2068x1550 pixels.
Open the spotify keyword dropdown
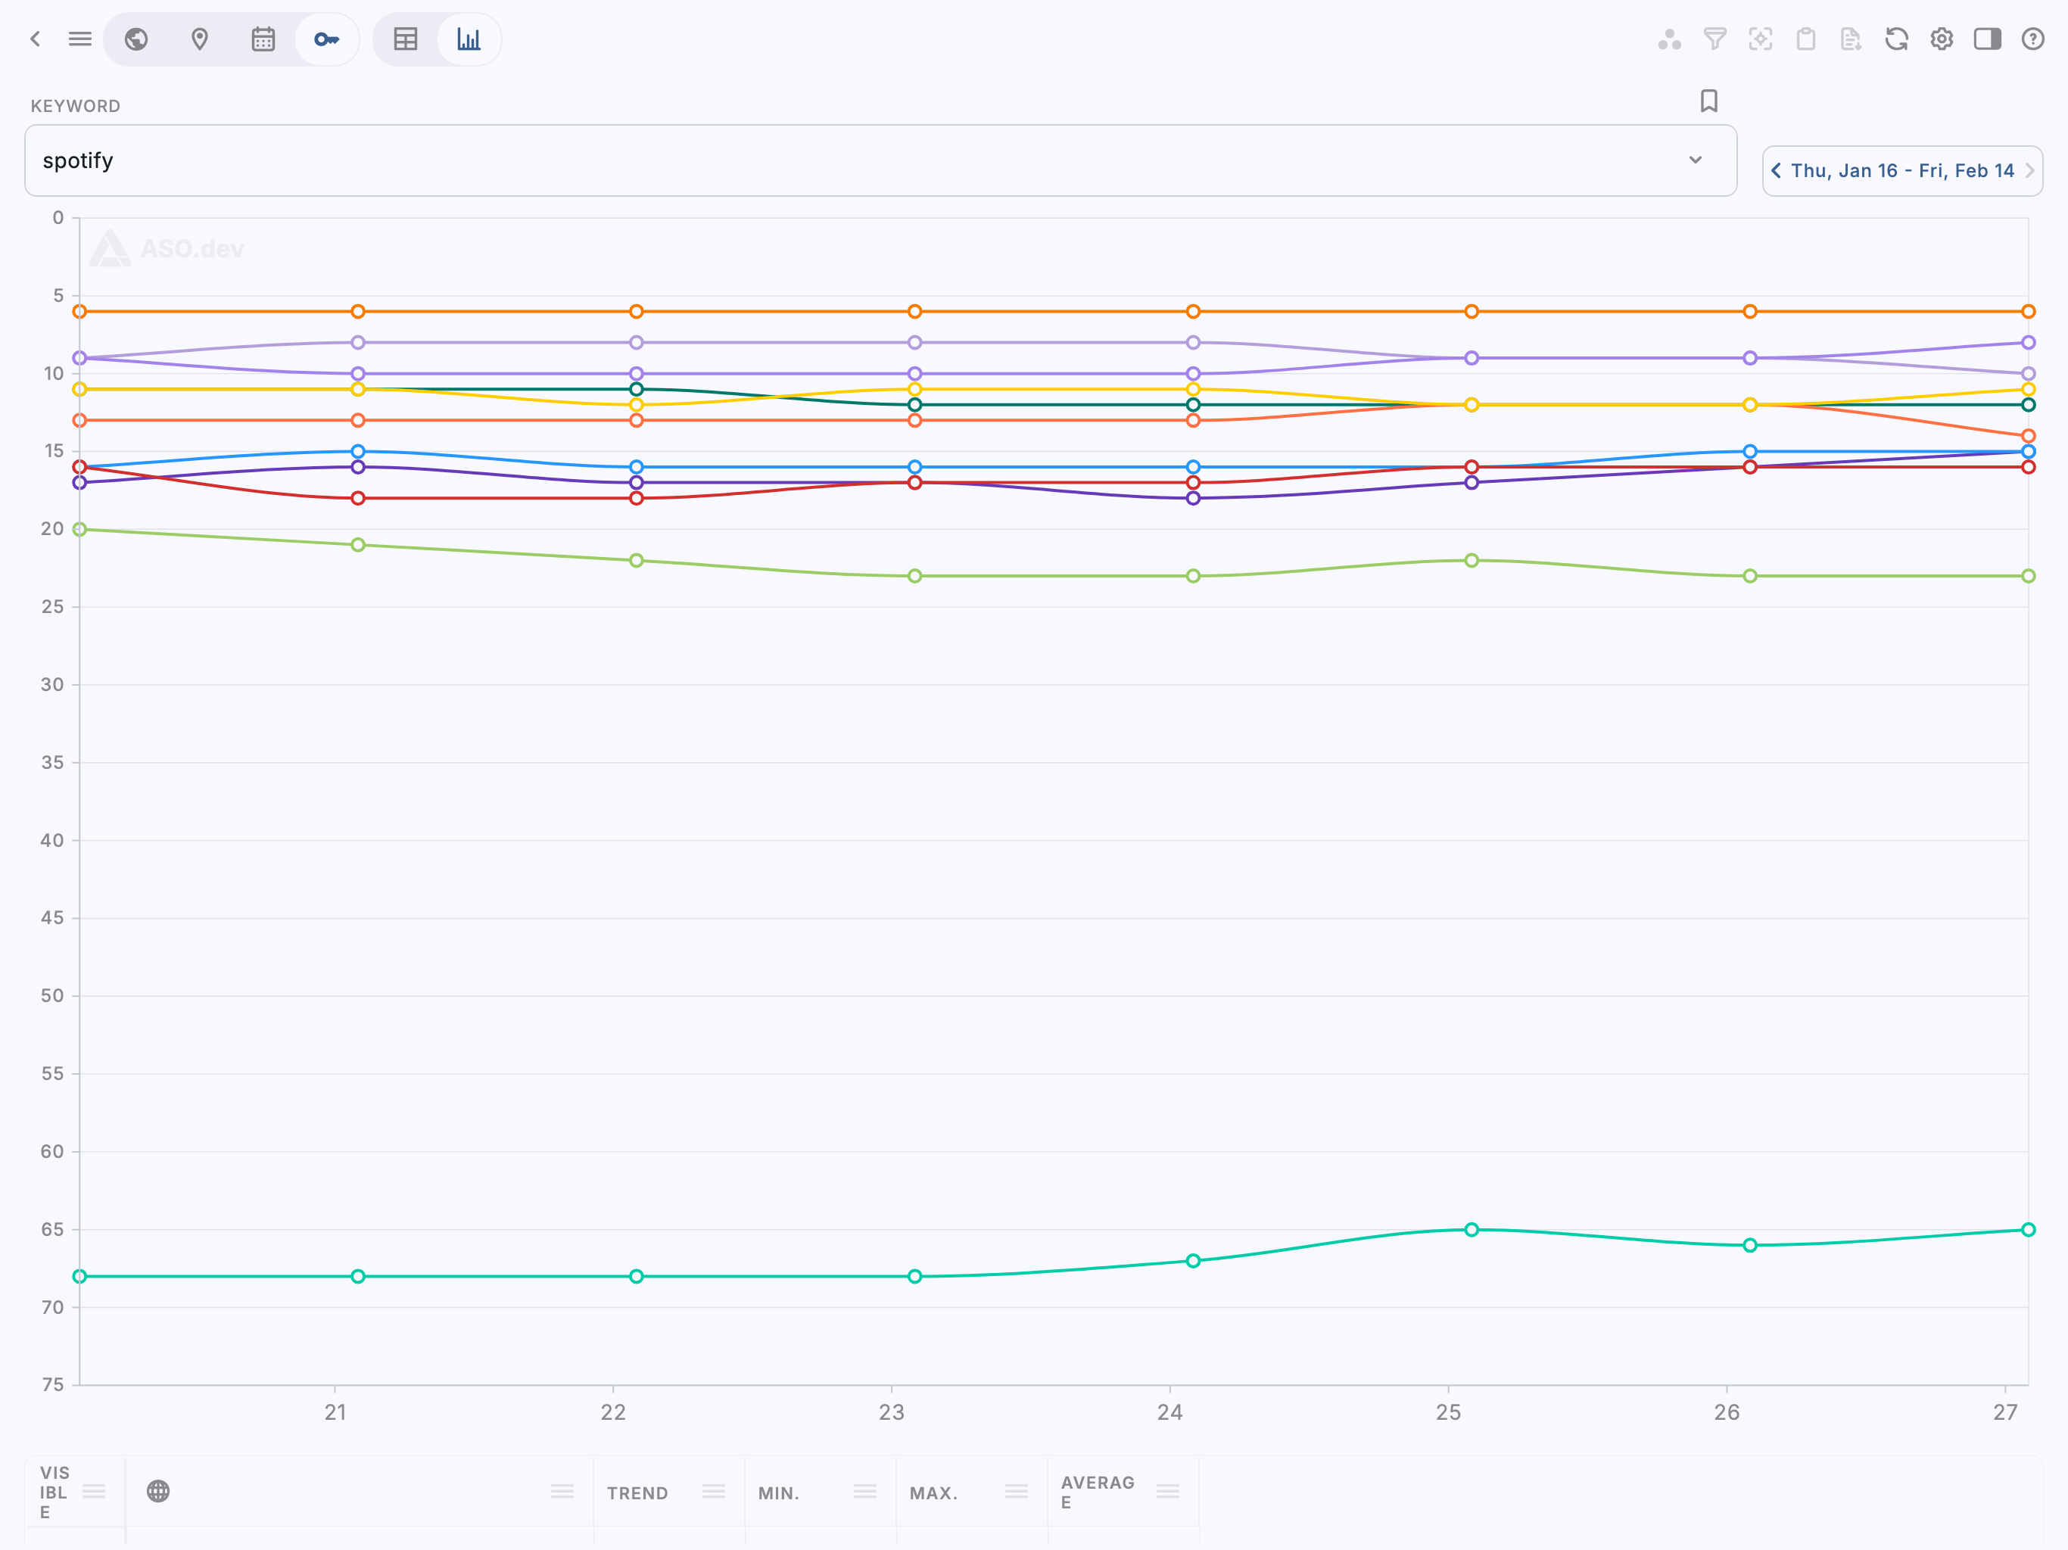1695,160
